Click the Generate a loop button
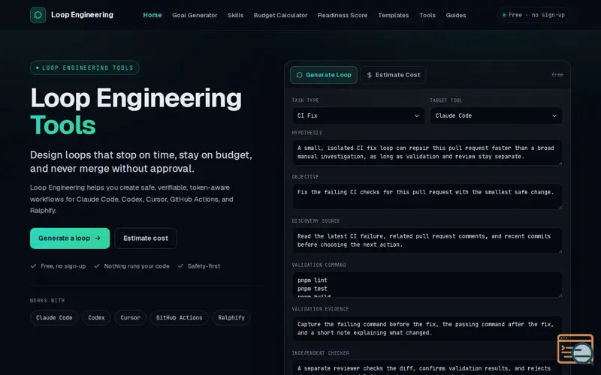Screen dimensions: 601x375 tap(70, 238)
